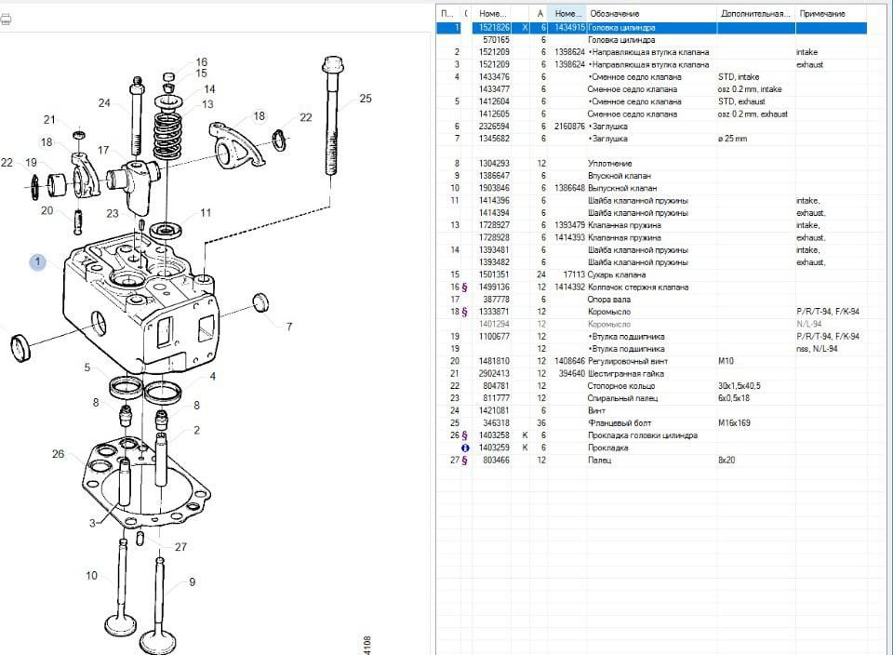Click the § icon on row 16

click(x=464, y=287)
